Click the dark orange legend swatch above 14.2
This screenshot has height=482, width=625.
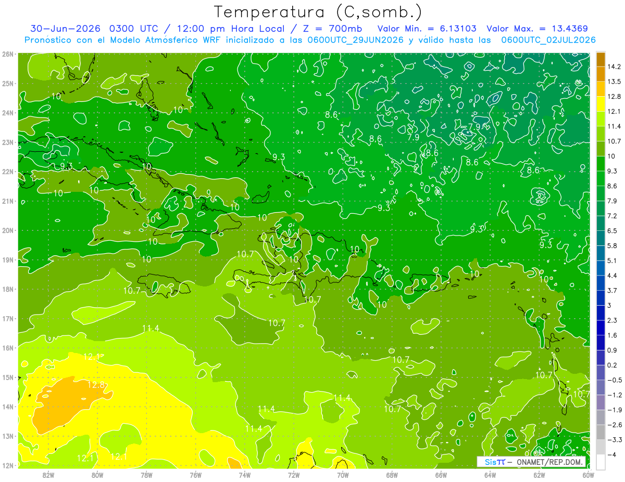(601, 59)
